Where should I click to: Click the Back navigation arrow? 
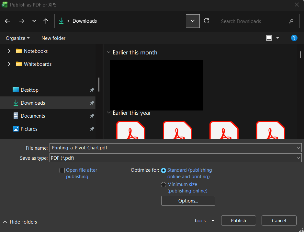pos(7,21)
